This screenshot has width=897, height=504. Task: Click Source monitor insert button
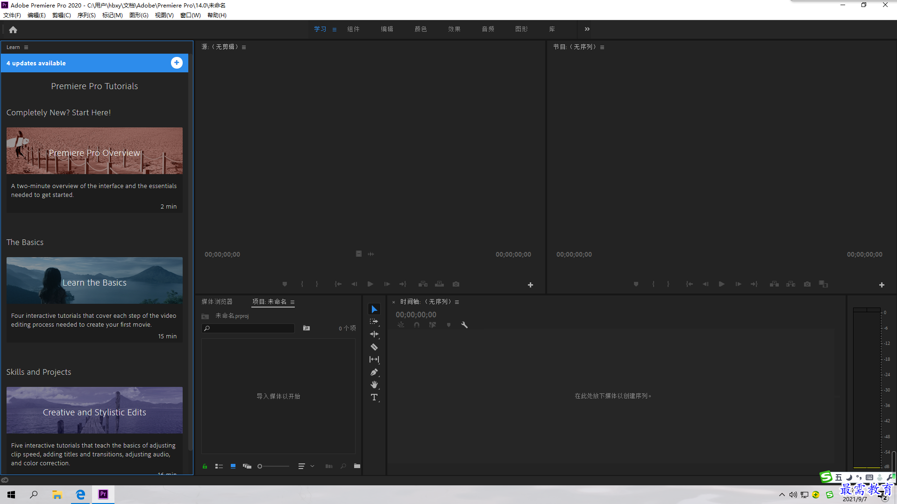click(x=423, y=284)
